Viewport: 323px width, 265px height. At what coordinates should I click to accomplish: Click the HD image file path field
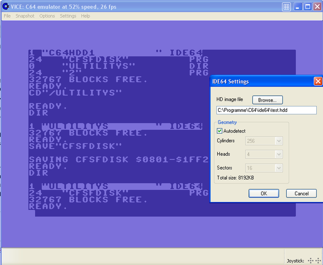pyautogui.click(x=266, y=110)
